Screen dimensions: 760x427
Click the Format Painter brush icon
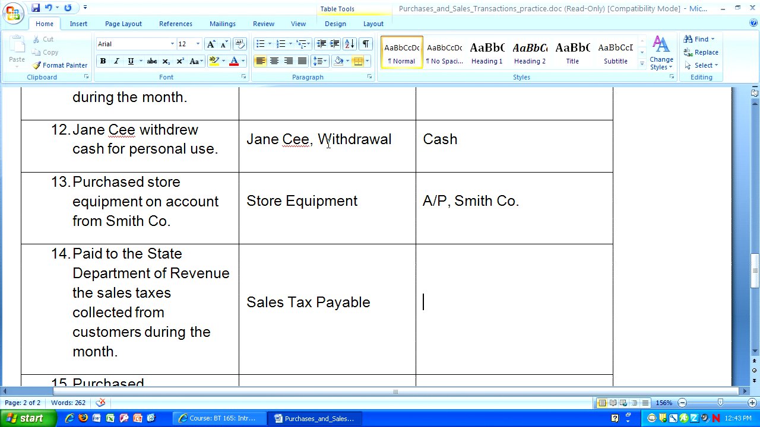(37, 65)
